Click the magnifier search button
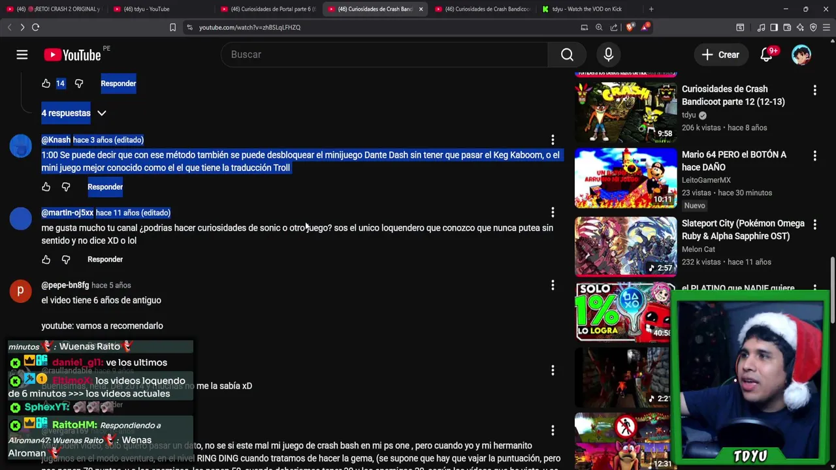 pos(567,55)
